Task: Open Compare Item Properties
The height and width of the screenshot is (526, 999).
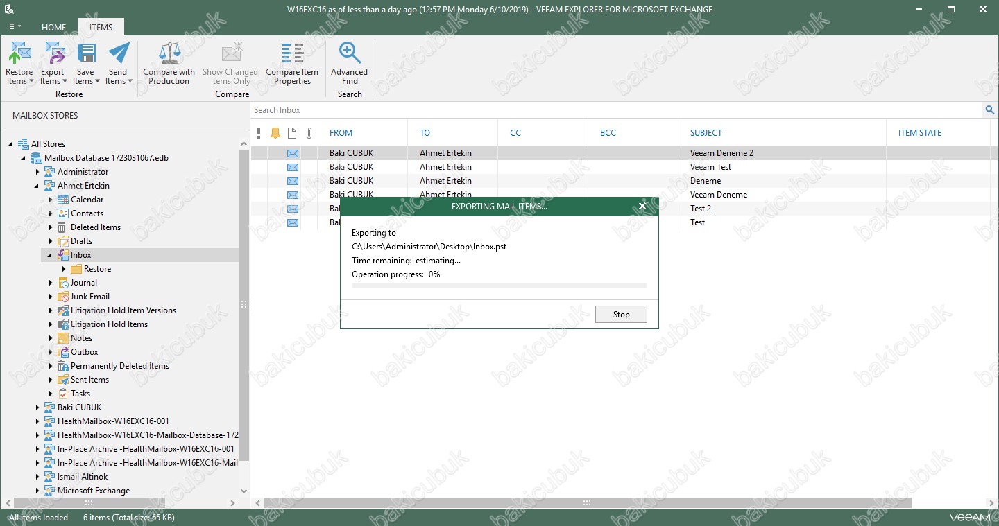Action: click(x=292, y=63)
